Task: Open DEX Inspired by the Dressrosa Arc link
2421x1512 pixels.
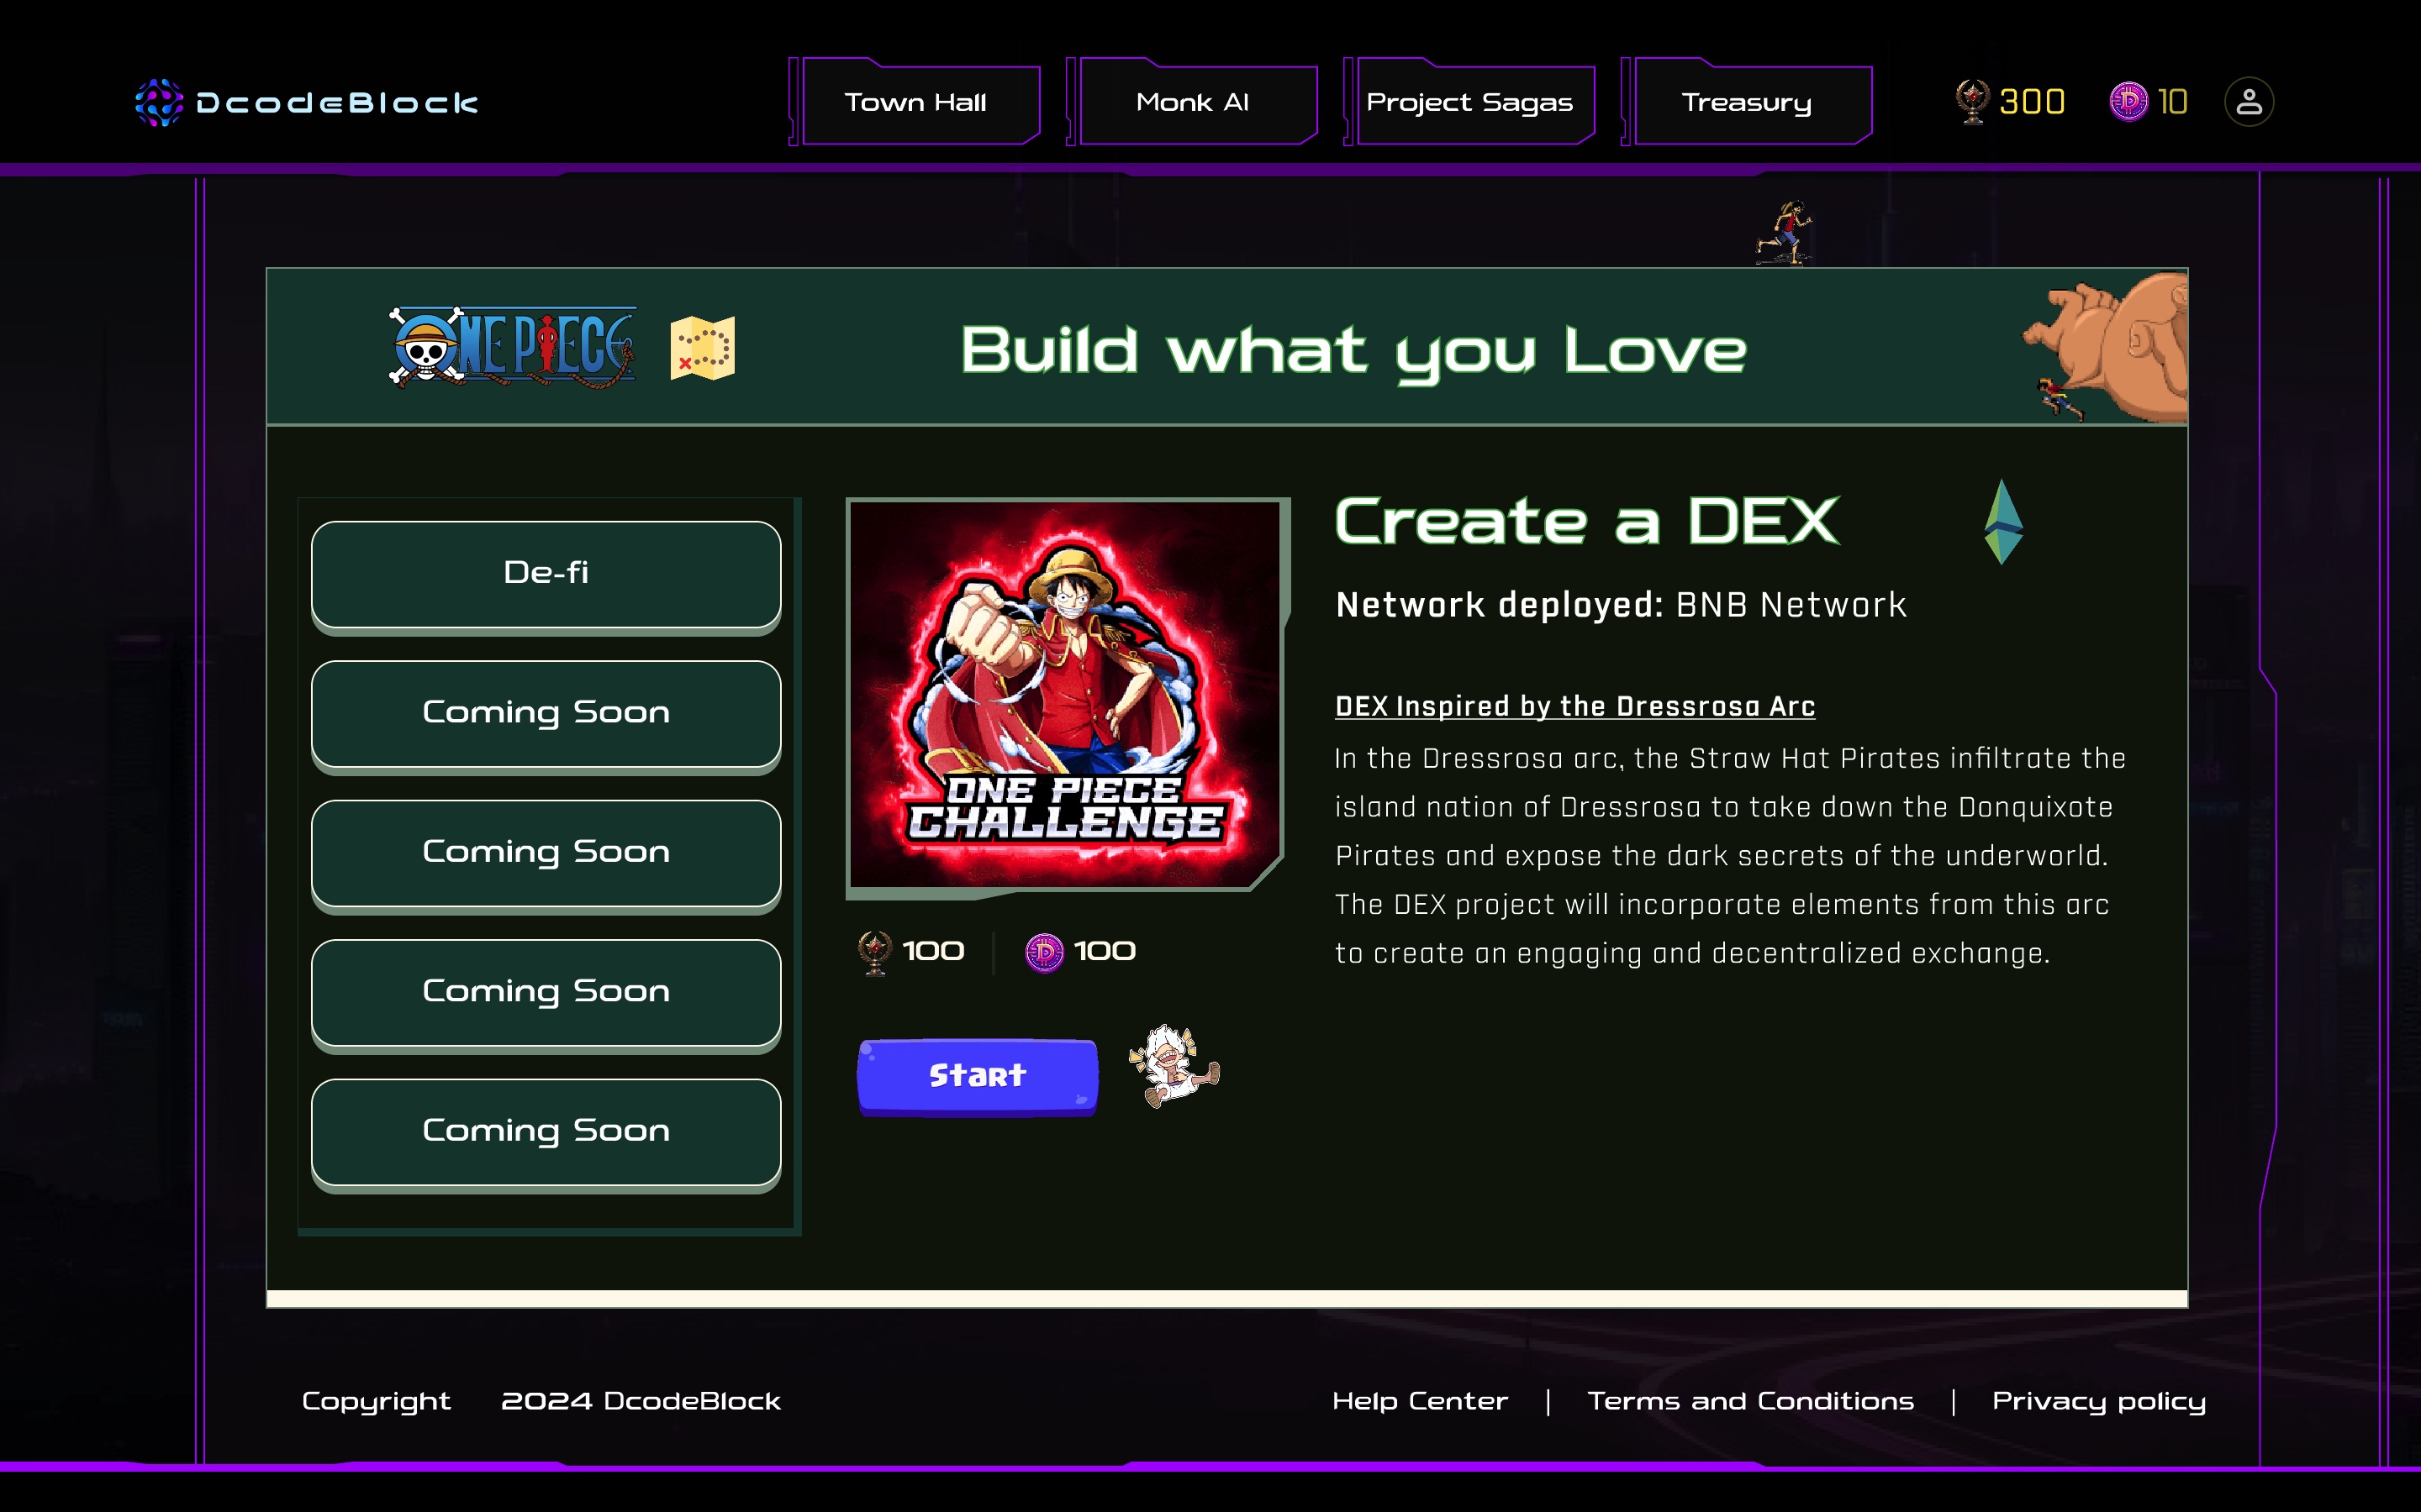Action: [x=1574, y=706]
